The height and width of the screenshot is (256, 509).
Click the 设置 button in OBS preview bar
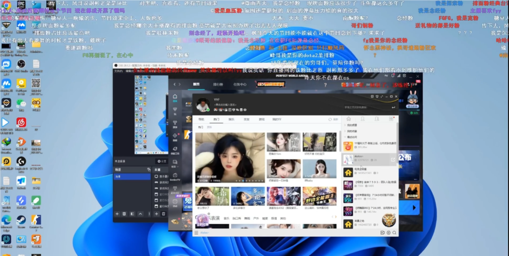point(162,161)
